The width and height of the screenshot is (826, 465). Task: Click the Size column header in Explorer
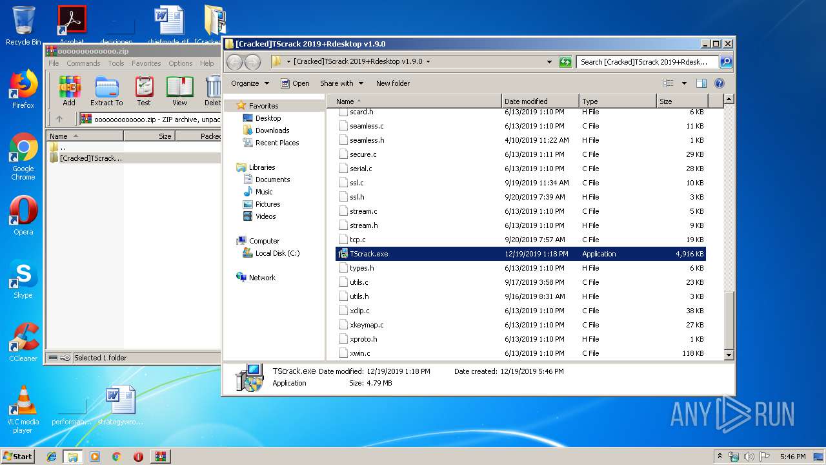pyautogui.click(x=682, y=101)
